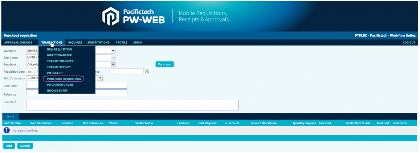Open the Punchout vendor dropdown arrow

[113, 64]
